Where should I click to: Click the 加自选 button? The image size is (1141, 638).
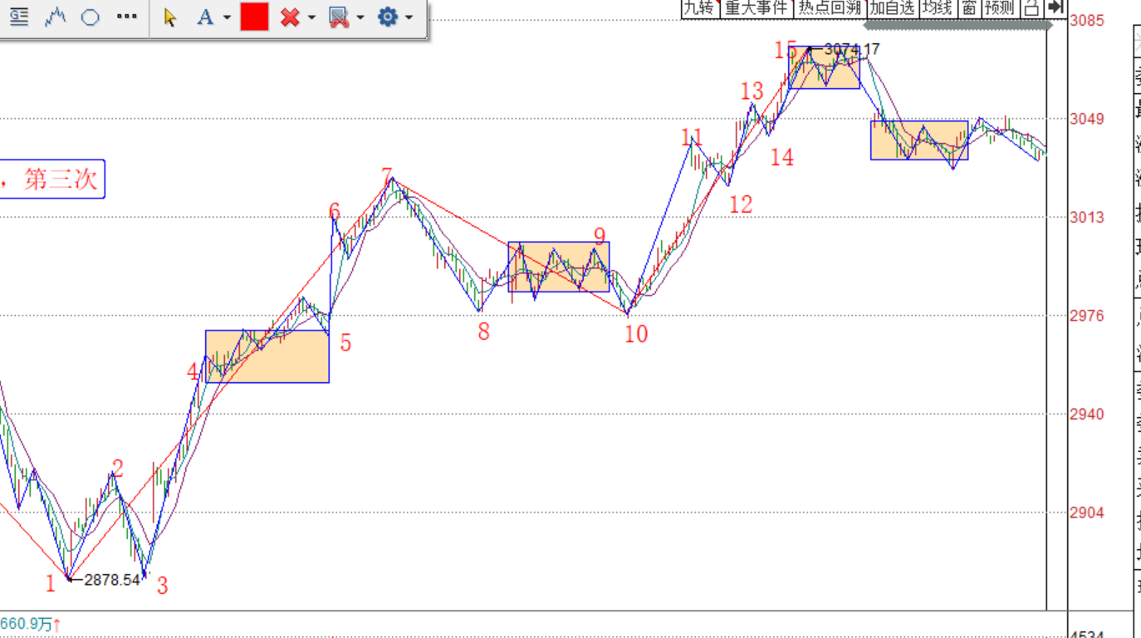[x=892, y=8]
